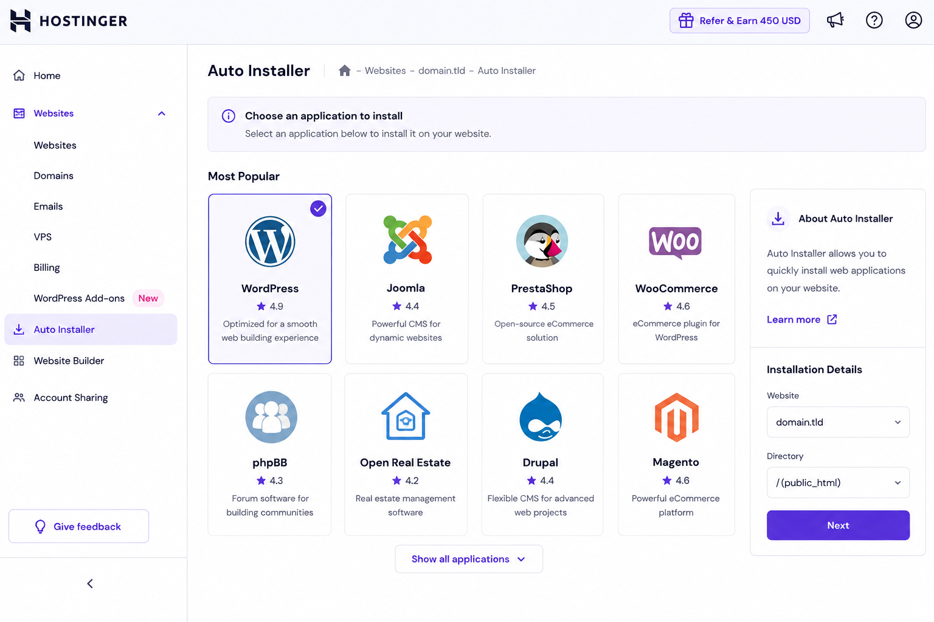Click the About Auto Installer download icon
The width and height of the screenshot is (934, 622).
click(x=778, y=219)
